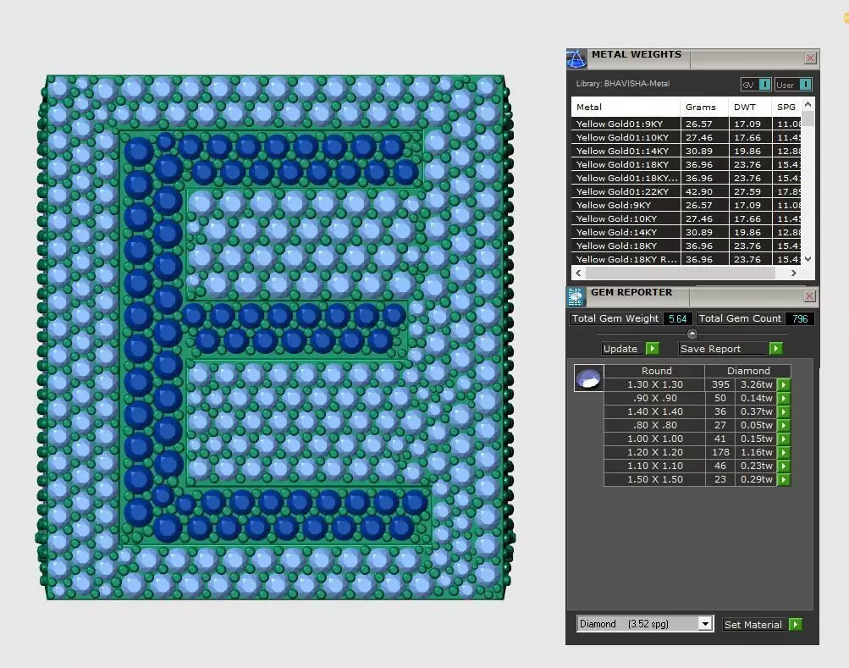
Task: Click the 1.20 X 1.20 size cell
Action: coord(654,452)
